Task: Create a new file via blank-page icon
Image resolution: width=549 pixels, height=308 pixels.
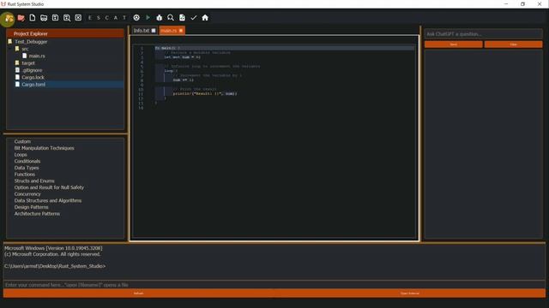Action: point(33,18)
